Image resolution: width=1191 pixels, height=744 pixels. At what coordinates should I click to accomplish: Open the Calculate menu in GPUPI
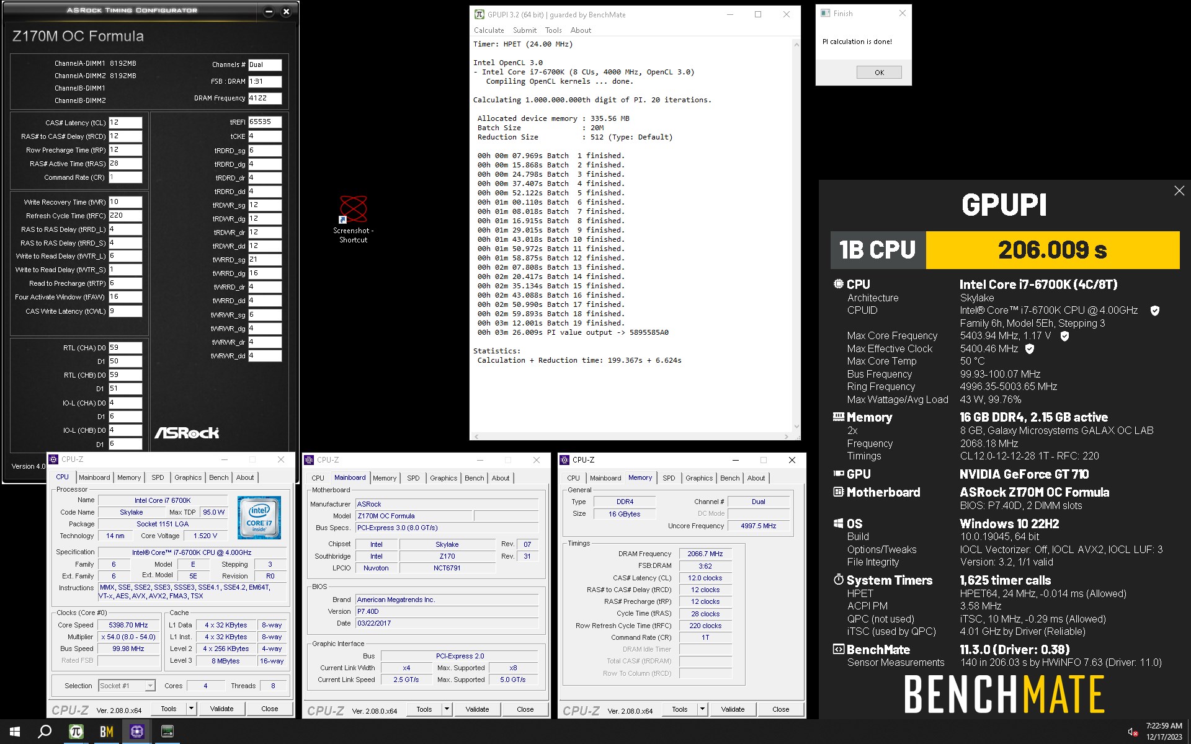pyautogui.click(x=489, y=30)
